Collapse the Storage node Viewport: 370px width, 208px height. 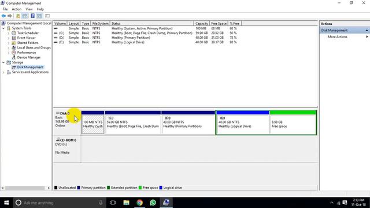(x=3, y=62)
